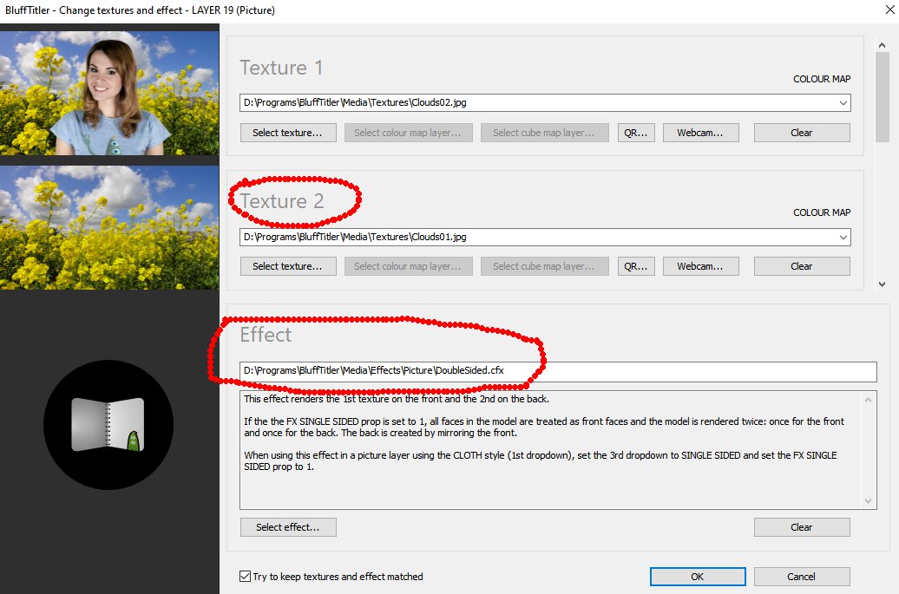Cancel the texture dialog
Image resolution: width=899 pixels, height=594 pixels.
coord(802,577)
